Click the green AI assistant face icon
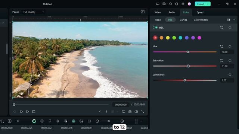This screenshot has width=239, height=134. (x=34, y=121)
